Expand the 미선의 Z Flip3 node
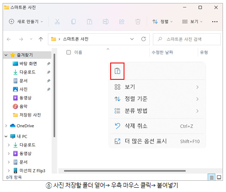This screenshot has width=226, height=192. click(9, 171)
